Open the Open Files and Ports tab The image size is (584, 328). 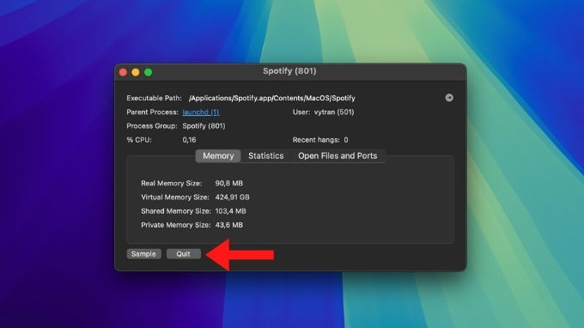coord(338,155)
